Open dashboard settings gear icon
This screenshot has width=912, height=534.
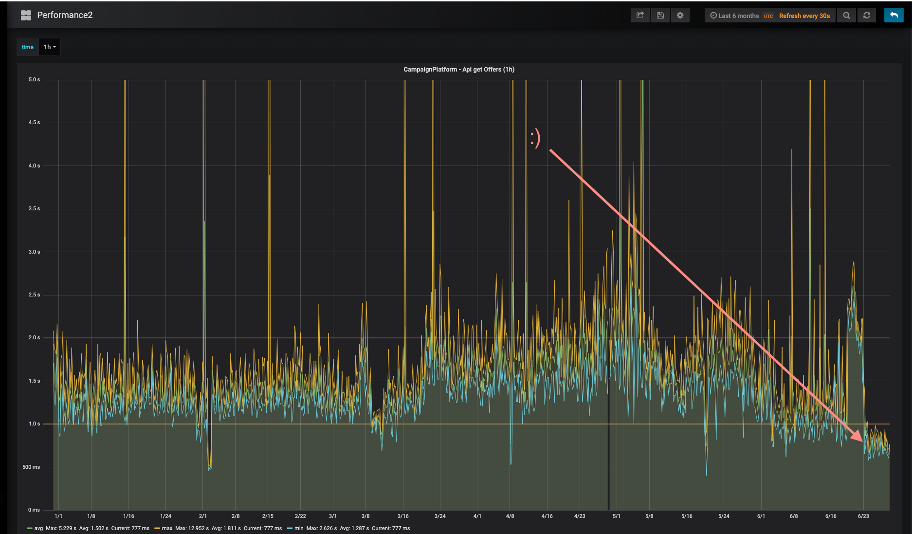pyautogui.click(x=680, y=15)
